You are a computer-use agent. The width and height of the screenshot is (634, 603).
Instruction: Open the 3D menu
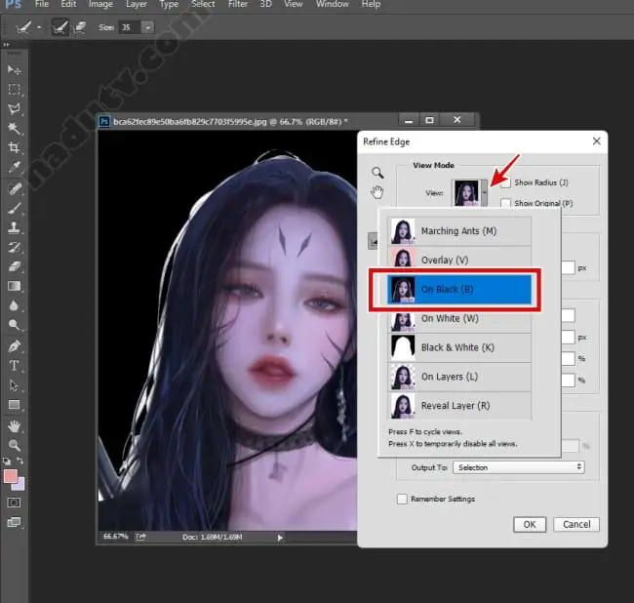coord(265,4)
